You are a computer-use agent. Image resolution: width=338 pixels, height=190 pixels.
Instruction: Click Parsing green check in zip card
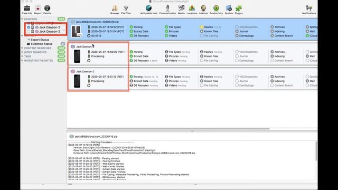pos(132,27)
